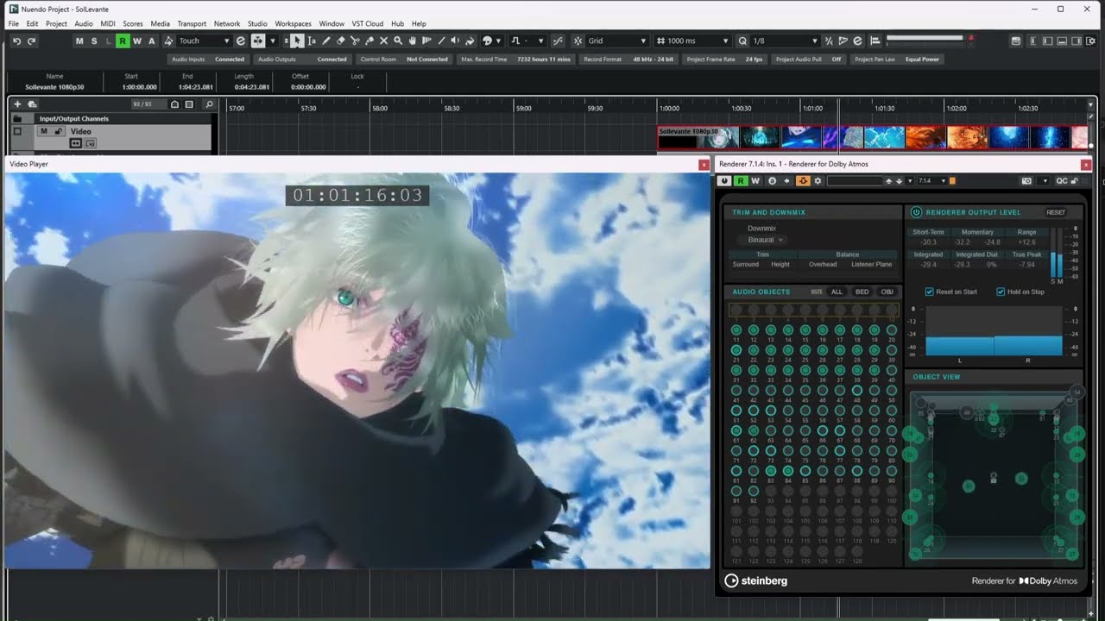Expand the Input/Output Channels folder

17,118
